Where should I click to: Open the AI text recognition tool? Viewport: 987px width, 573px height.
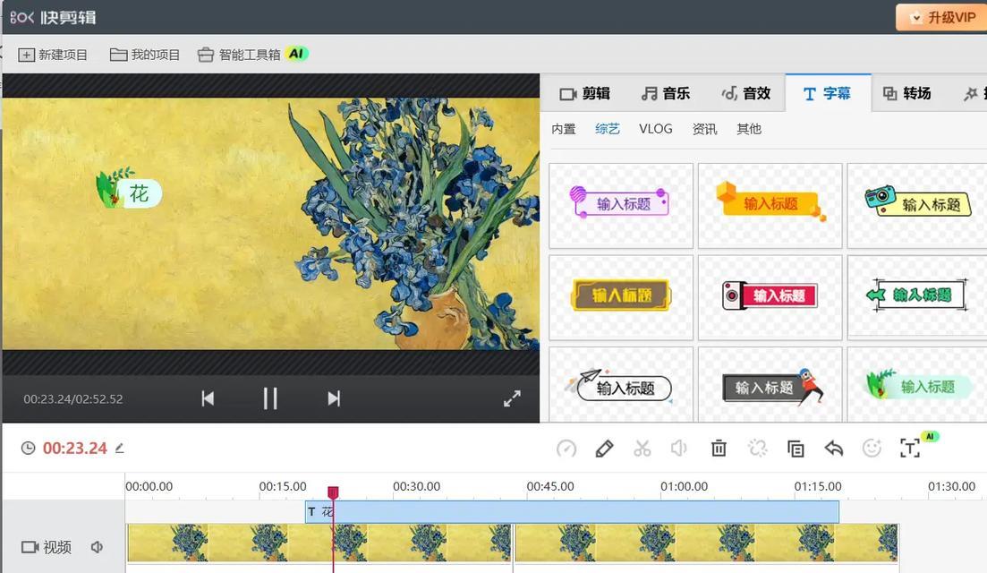tap(910, 449)
